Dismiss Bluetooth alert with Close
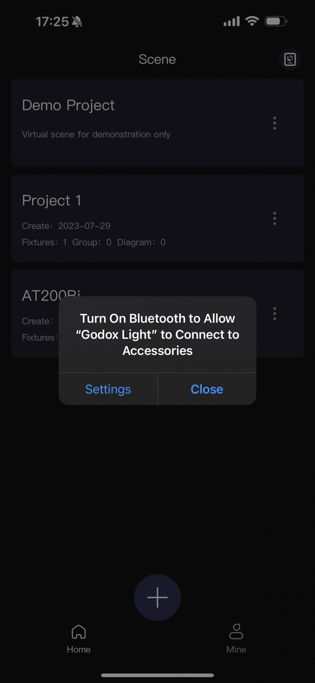 click(207, 389)
